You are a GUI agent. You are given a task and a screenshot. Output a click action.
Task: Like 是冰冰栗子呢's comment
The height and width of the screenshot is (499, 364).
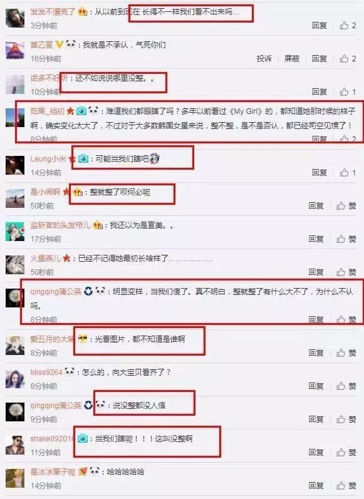coord(346,486)
